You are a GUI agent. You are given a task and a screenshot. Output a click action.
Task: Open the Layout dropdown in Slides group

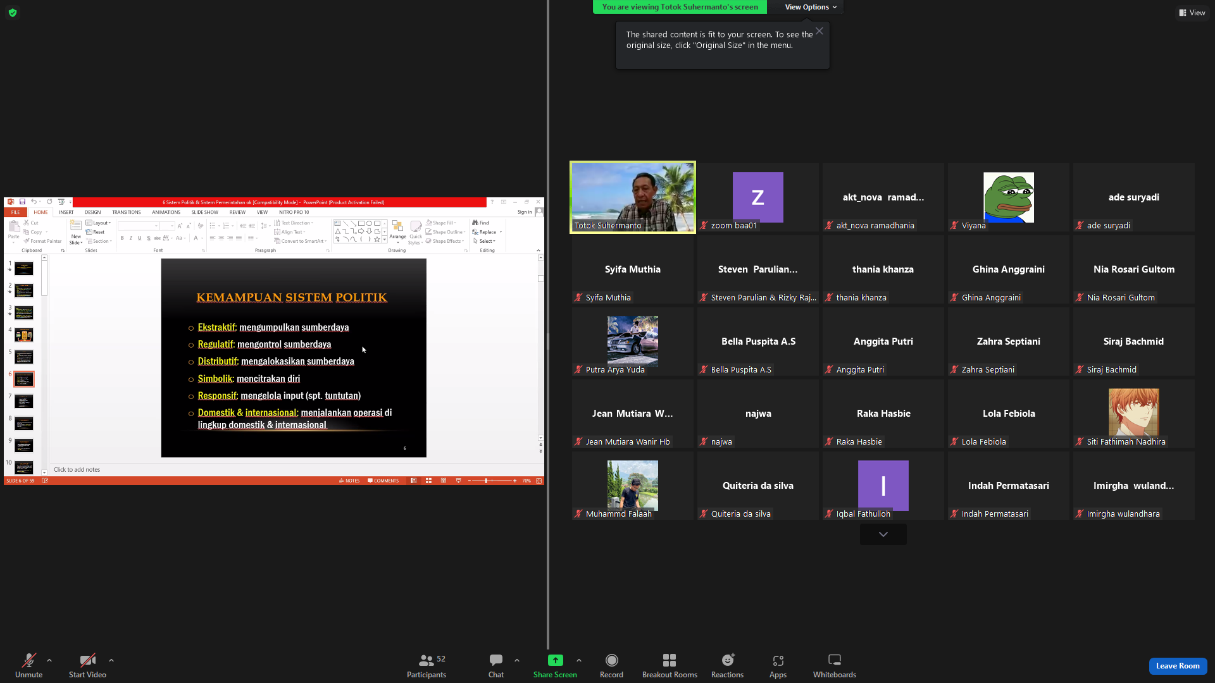pyautogui.click(x=99, y=223)
